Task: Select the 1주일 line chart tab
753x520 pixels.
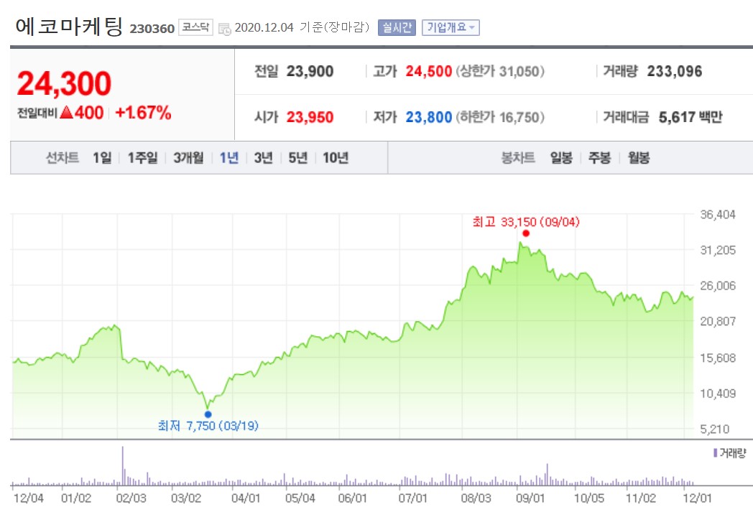Action: click(x=142, y=157)
